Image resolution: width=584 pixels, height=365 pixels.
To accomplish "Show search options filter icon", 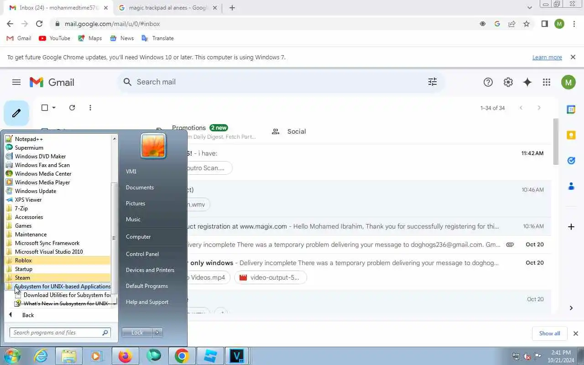I will pyautogui.click(x=433, y=82).
